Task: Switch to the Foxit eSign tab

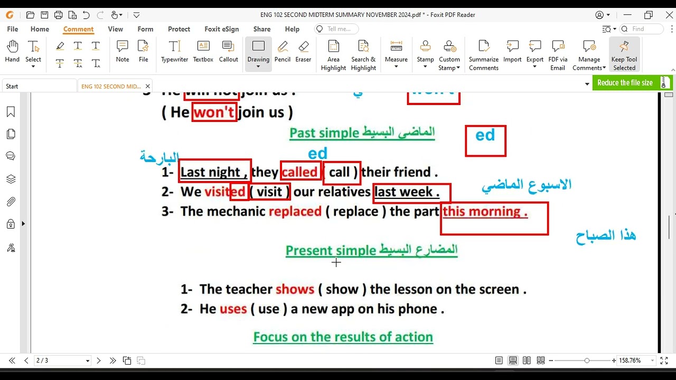Action: click(x=222, y=29)
